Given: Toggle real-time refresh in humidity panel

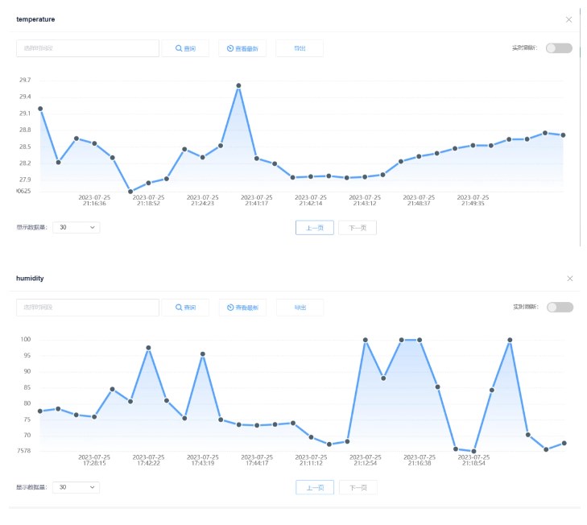Looking at the screenshot, I should (x=560, y=307).
